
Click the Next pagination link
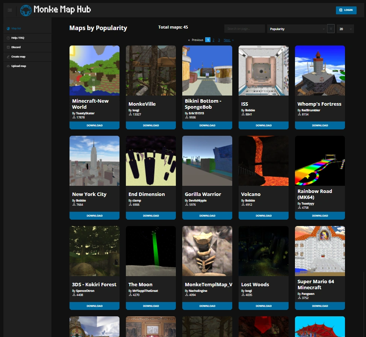click(x=227, y=39)
